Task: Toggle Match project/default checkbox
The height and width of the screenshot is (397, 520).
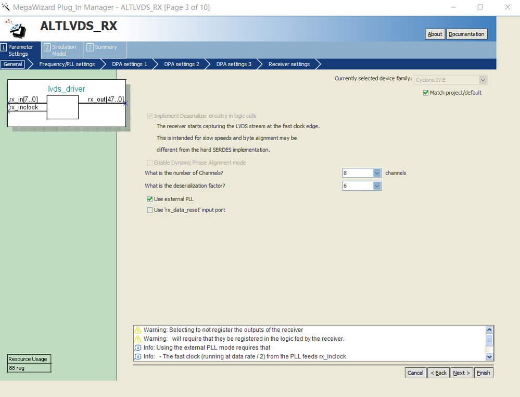Action: pyautogui.click(x=426, y=93)
